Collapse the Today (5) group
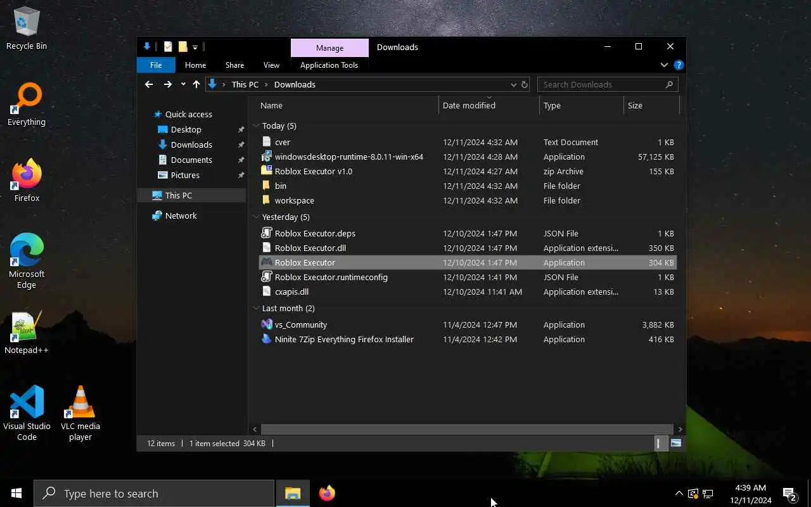This screenshot has width=811, height=507. [x=256, y=125]
